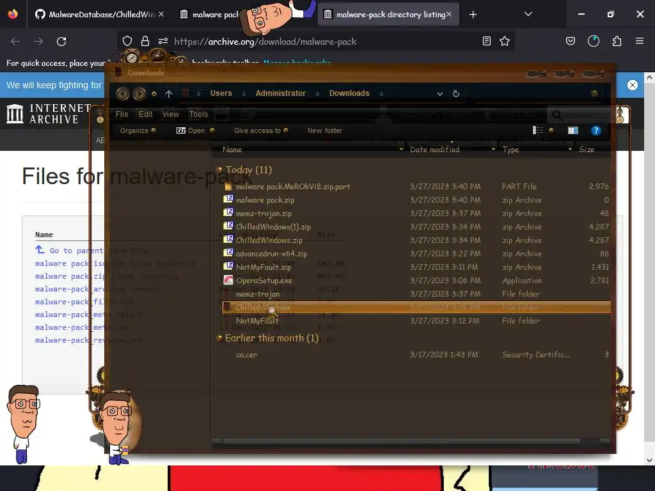
Task: Collapse the Earlier this month (1) group
Action: click(x=219, y=338)
